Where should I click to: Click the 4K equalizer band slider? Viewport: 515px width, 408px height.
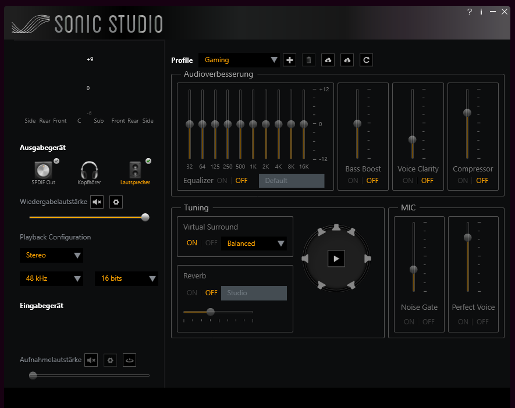[279, 124]
